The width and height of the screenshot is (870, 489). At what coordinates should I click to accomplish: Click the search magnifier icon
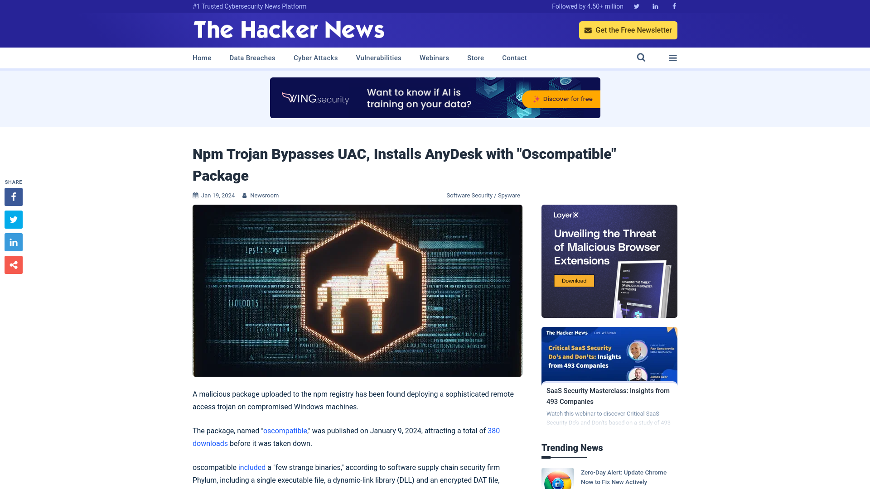pos(641,58)
